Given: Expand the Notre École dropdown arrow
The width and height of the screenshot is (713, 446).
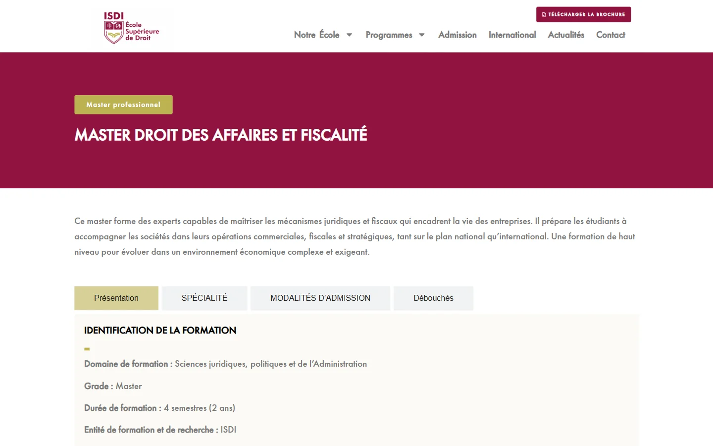Looking at the screenshot, I should coord(349,35).
